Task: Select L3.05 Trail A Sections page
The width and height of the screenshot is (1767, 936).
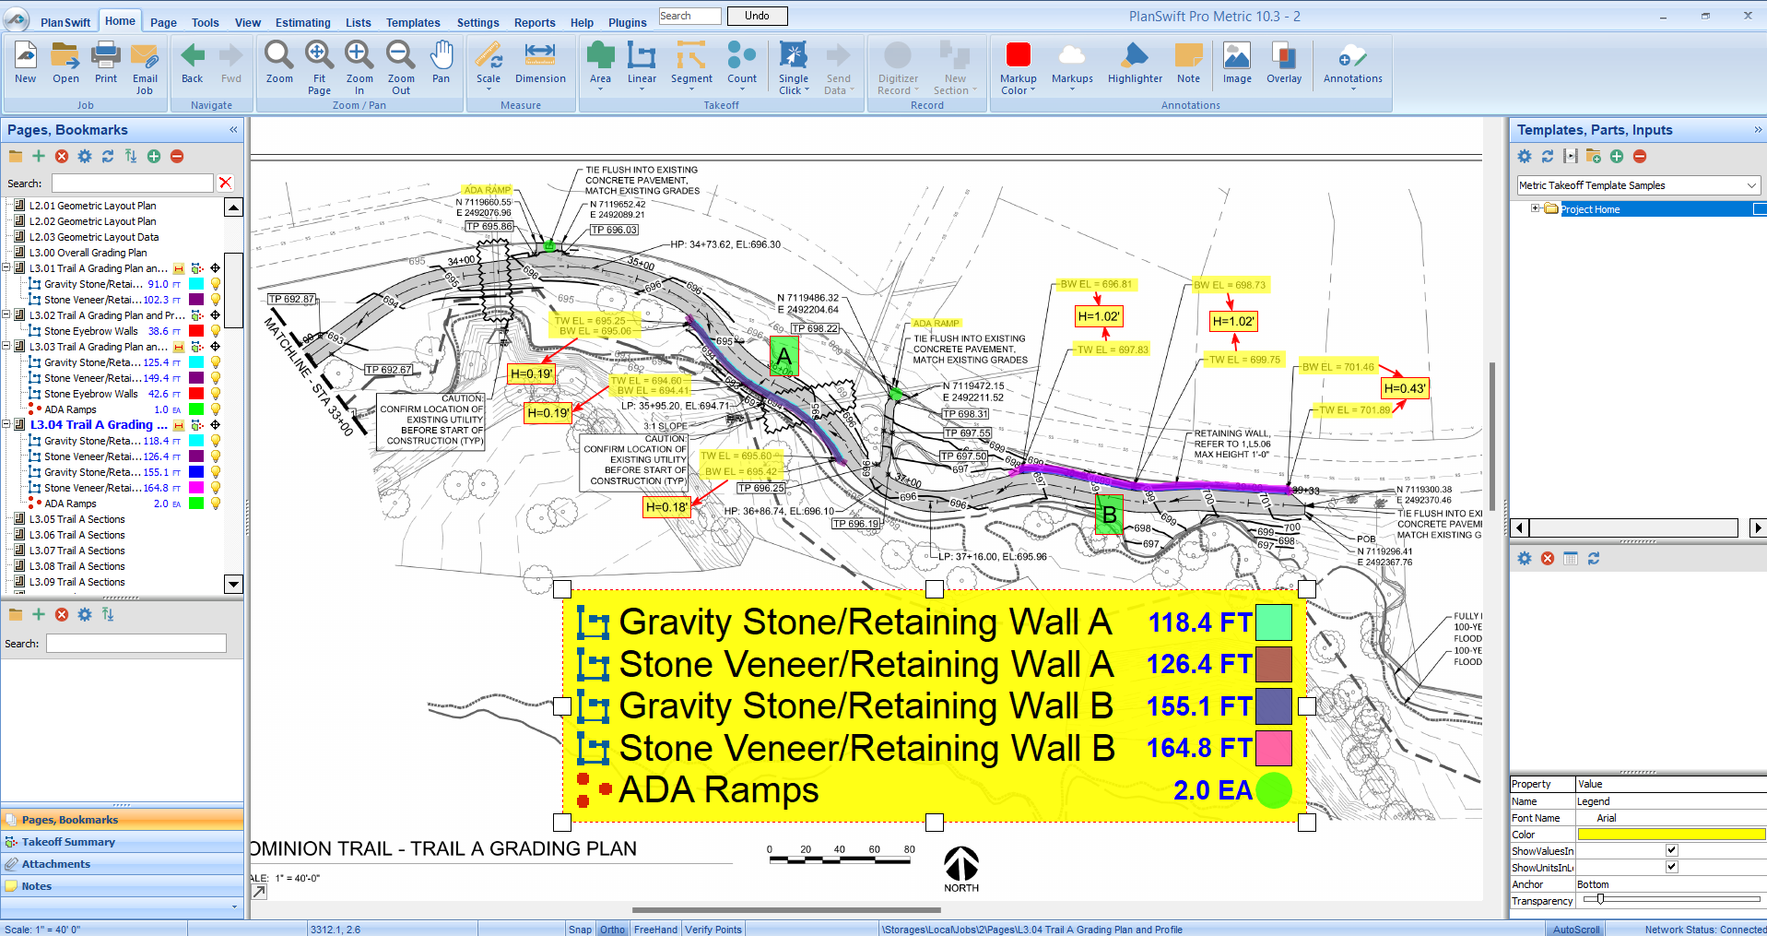Action: click(x=77, y=519)
